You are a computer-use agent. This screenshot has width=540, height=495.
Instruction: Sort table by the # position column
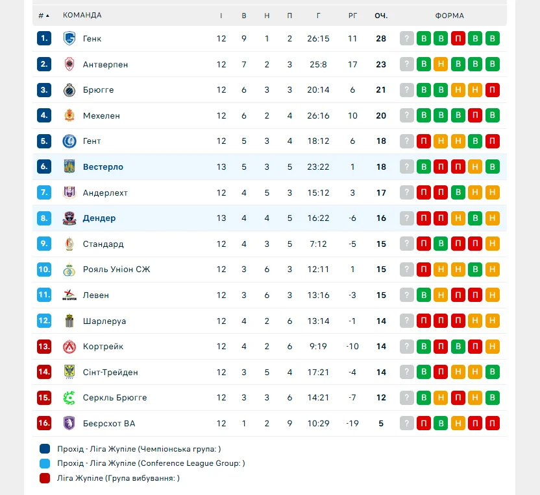click(43, 16)
